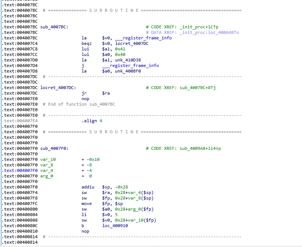Image resolution: width=302 pixels, height=247 pixels.
Task: Follow the sub_4007BC+8 code xref
Action: click(197, 88)
